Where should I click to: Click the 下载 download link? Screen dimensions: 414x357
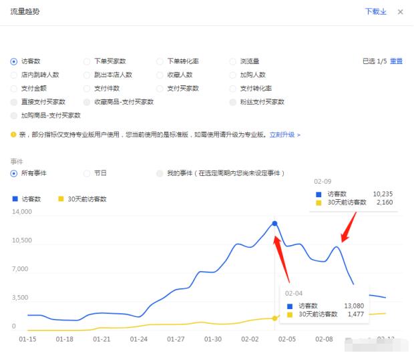pyautogui.click(x=375, y=11)
